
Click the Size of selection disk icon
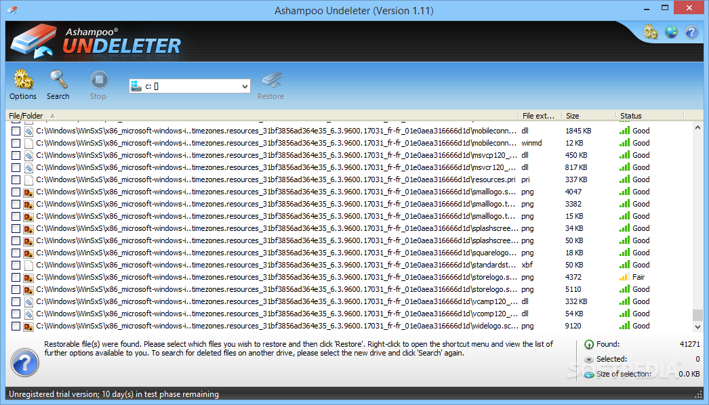[x=589, y=375]
